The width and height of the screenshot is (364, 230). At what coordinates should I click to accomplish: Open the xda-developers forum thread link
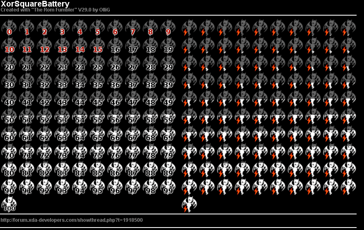point(71,220)
